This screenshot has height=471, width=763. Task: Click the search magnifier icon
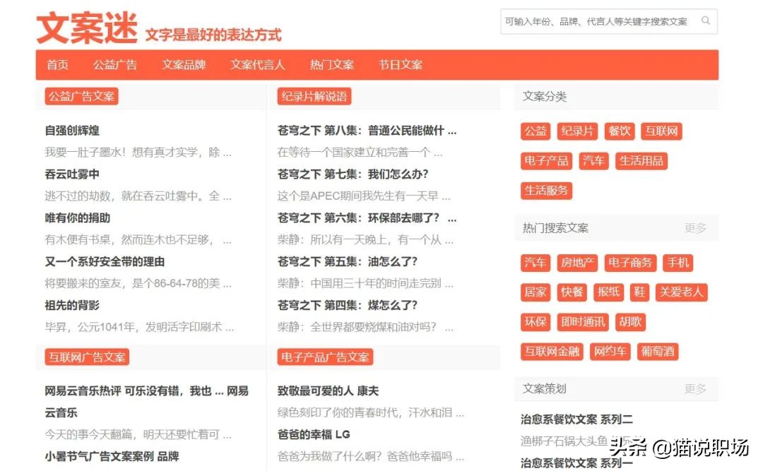[x=706, y=21]
